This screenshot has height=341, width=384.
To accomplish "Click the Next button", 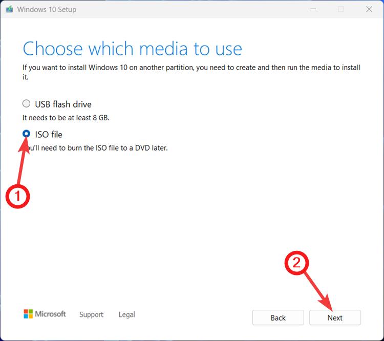I will pos(335,318).
